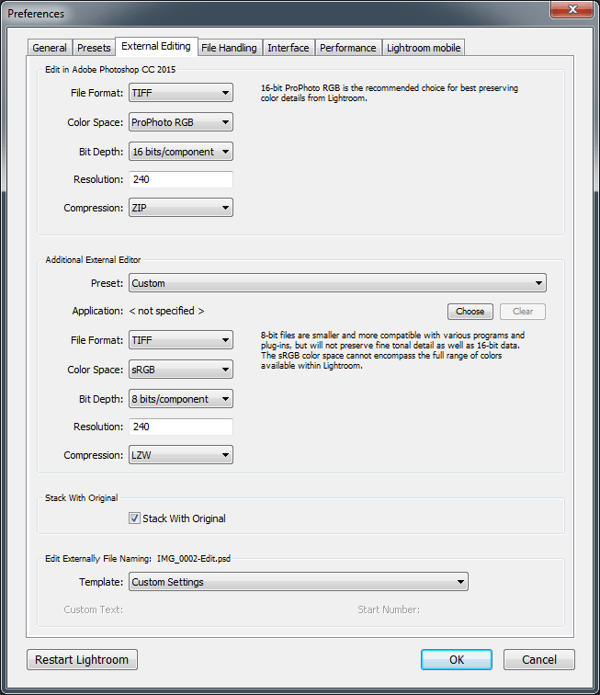The width and height of the screenshot is (600, 695).
Task: Expand the Preset Custom dropdown
Action: click(x=337, y=283)
